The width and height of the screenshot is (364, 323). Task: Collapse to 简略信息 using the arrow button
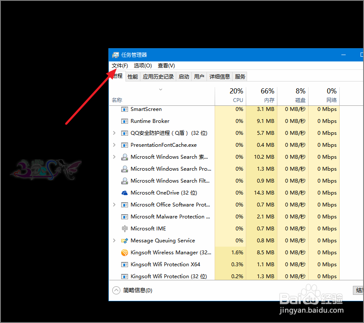click(116, 290)
